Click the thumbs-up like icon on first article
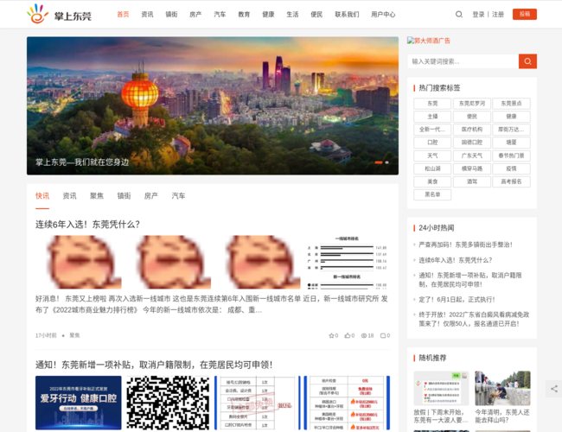562x432 pixels. click(348, 335)
